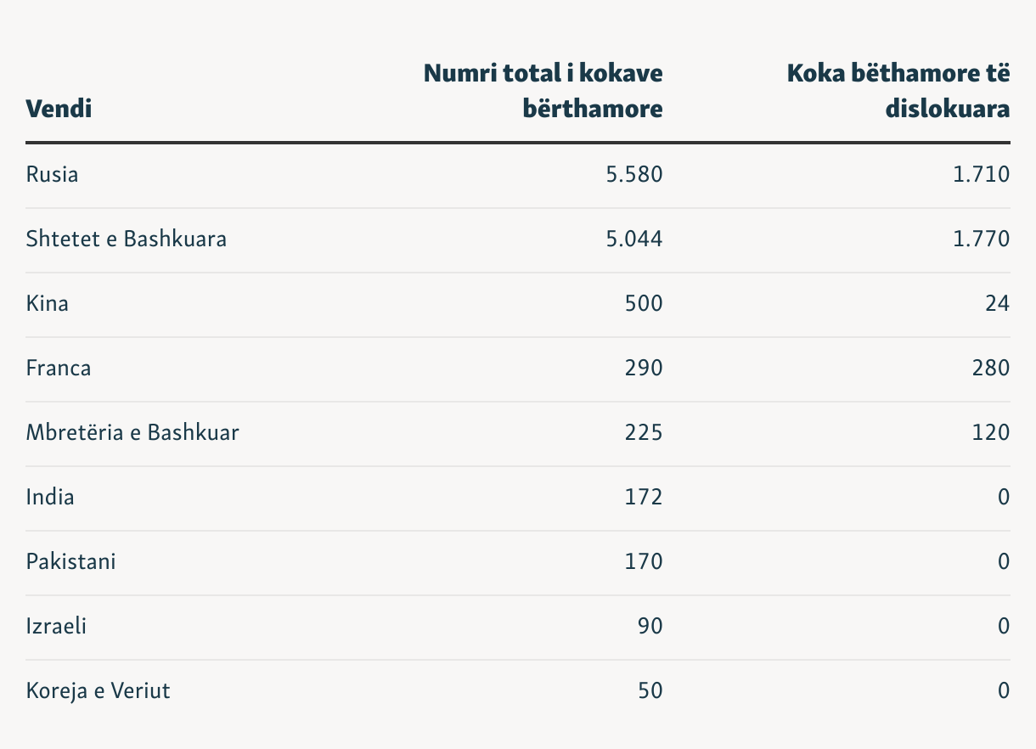This screenshot has height=749, width=1036.
Task: Click the 225 total value
Action: [x=644, y=432]
